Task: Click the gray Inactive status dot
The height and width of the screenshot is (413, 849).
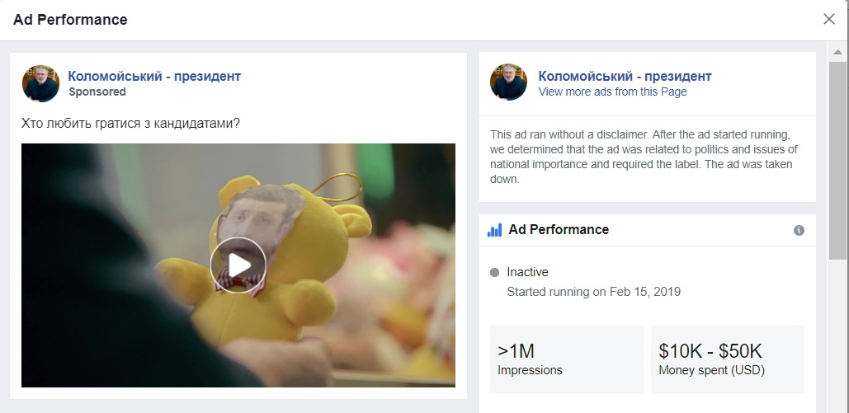Action: (494, 272)
